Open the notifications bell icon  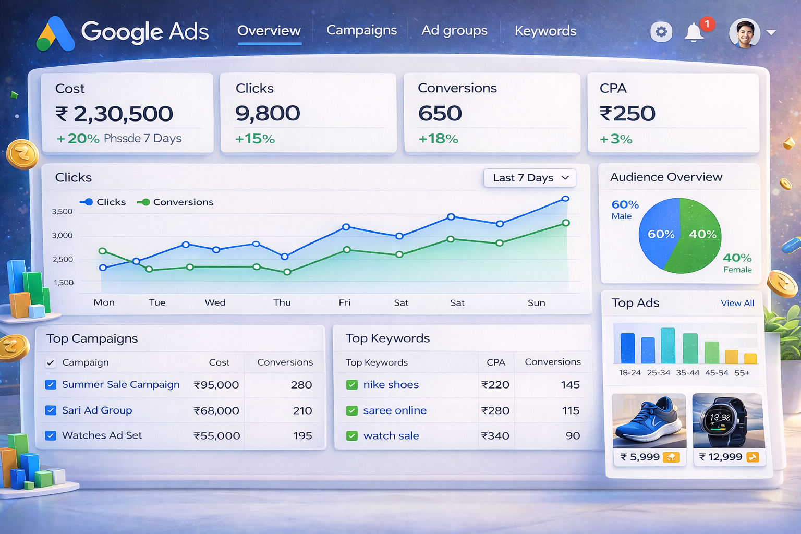tap(694, 32)
